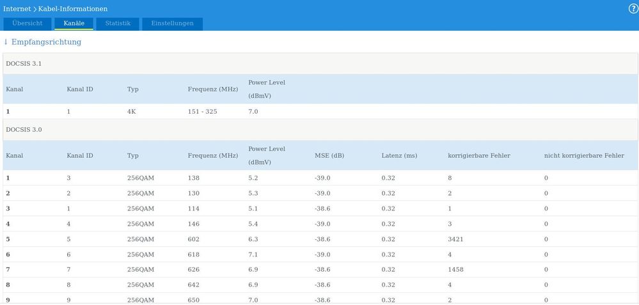Viewport: 639px width, 305px height.
Task: Click latency 0.32 in 618 MHz row
Action: click(388, 254)
